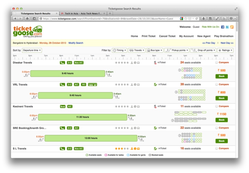249x173 pixels.
Task: Open the Ratings filter dropdown
Action: tap(225, 50)
